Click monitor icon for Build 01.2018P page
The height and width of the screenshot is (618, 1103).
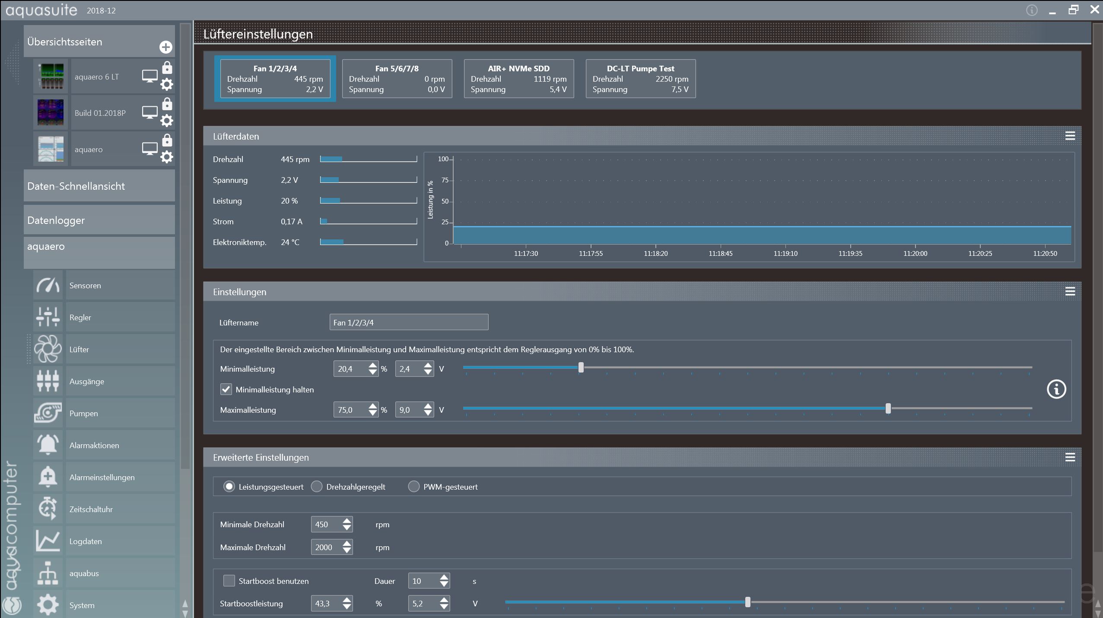coord(150,113)
